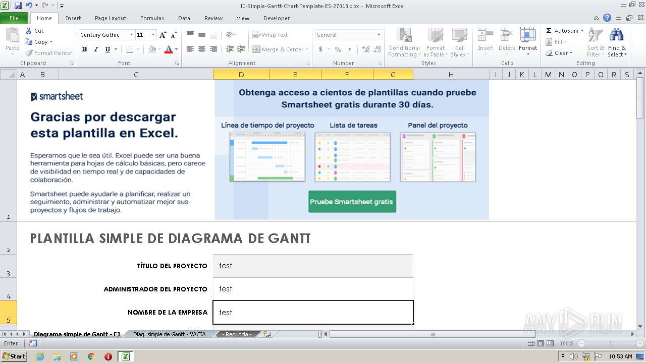Click the insert new worksheet tab icon
The height and width of the screenshot is (363, 646).
267,334
